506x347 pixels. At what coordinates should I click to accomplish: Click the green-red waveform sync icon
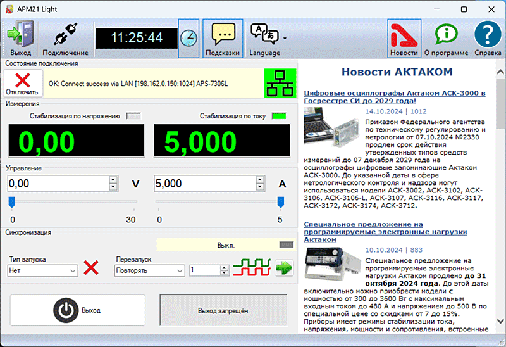tap(252, 267)
